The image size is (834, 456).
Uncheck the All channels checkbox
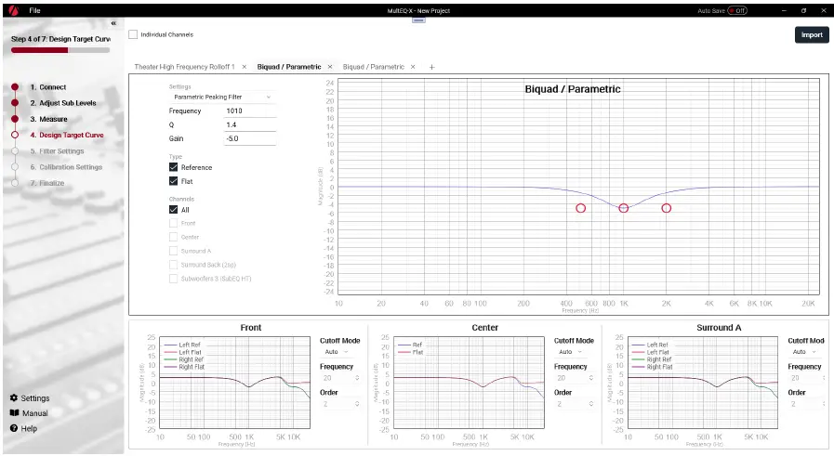coord(173,209)
